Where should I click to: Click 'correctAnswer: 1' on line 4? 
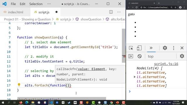[x=40, y=23]
